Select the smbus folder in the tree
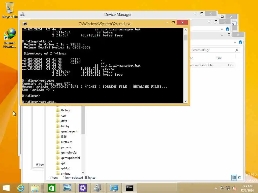The height and width of the screenshot is (193, 258). [66, 173]
